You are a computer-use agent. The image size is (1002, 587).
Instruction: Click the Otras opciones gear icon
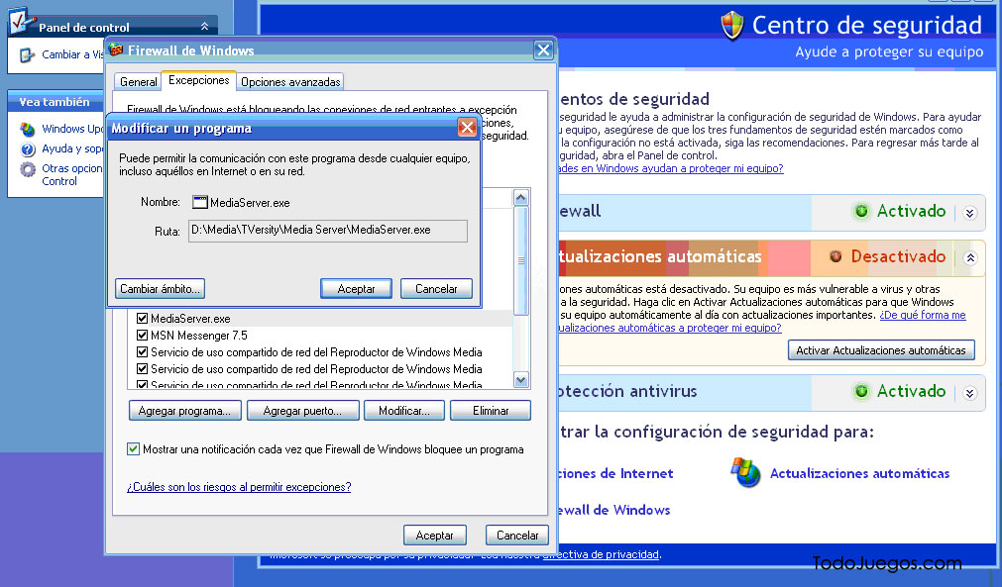[28, 169]
